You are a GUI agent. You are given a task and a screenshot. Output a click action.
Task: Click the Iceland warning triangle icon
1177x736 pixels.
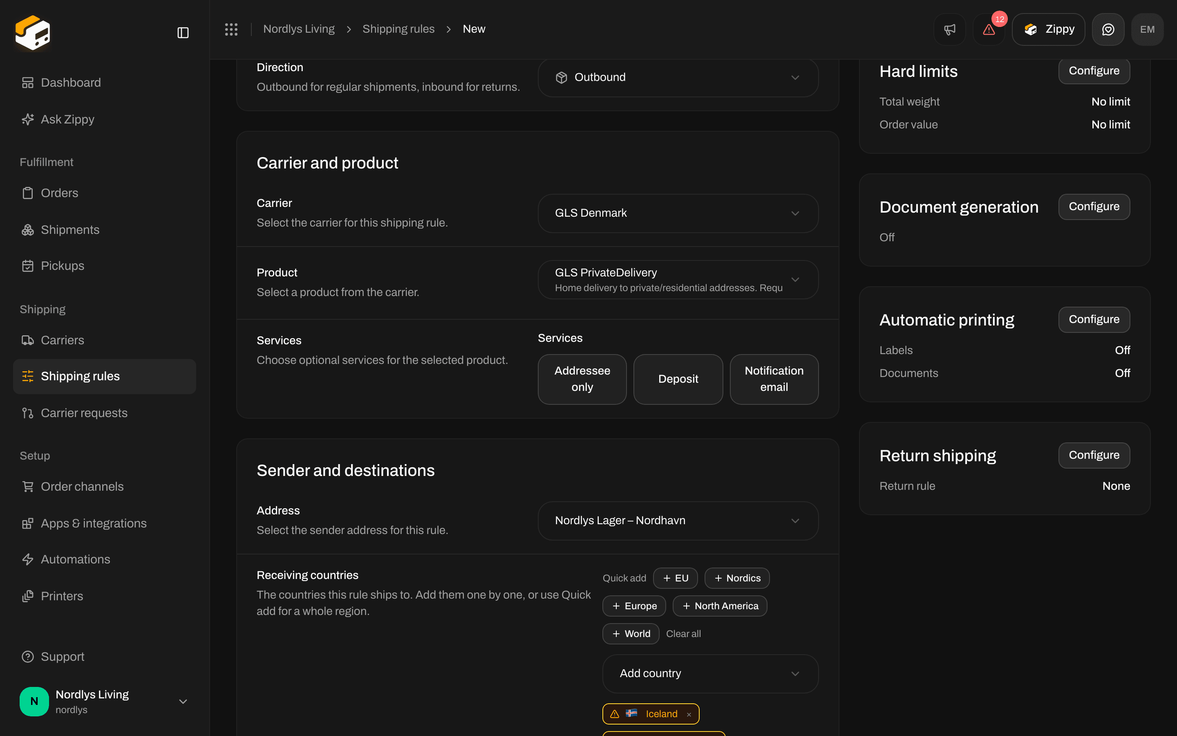click(614, 714)
